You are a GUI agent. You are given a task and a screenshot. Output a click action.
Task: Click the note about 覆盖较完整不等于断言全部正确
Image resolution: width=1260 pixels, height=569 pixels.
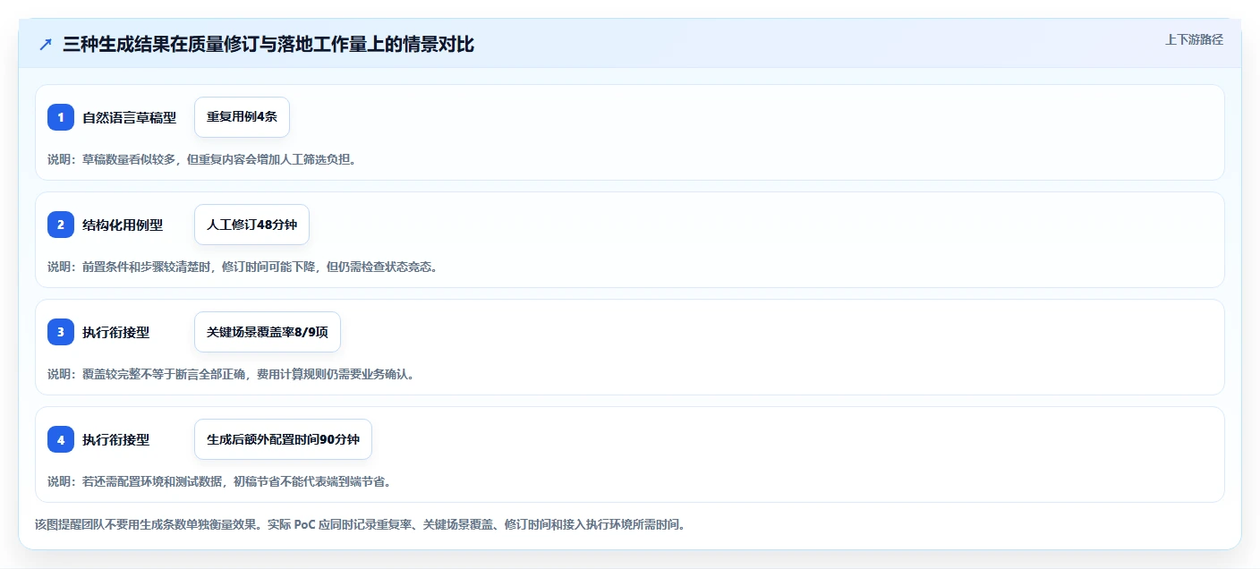point(231,374)
